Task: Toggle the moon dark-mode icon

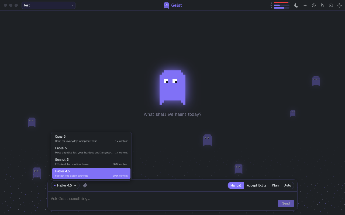Action: pos(296,5)
